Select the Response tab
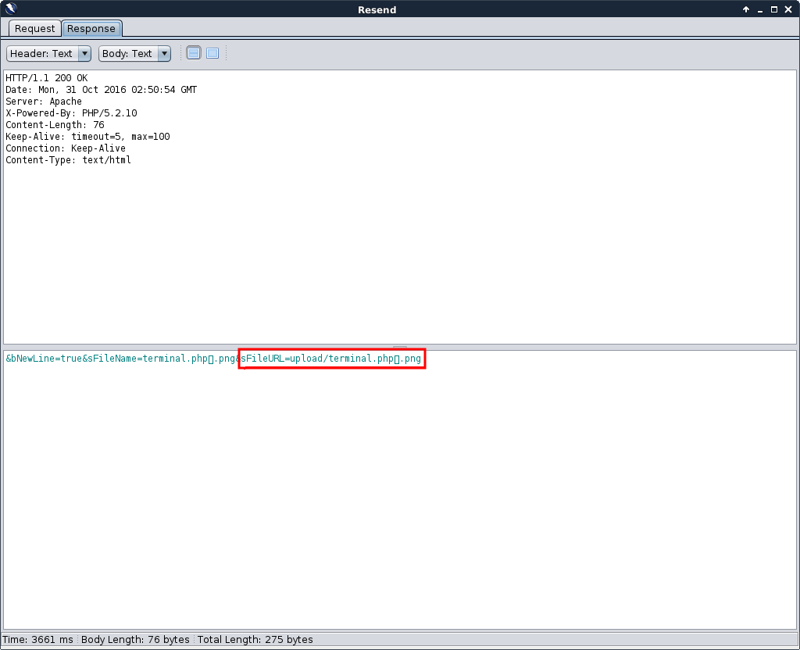800x650 pixels. pos(91,29)
